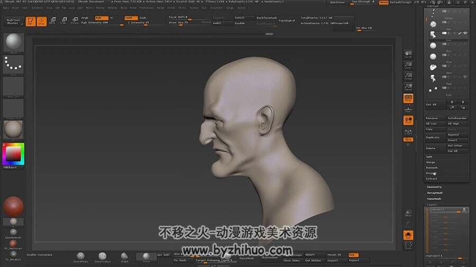
Task: Adjust the Z Intensity slider
Action: click(x=145, y=23)
